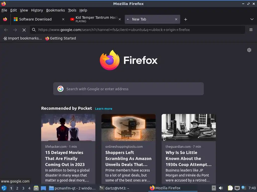This screenshot has height=192, width=257.
Task: Open the update notifier tray icon
Action: [x=243, y=188]
